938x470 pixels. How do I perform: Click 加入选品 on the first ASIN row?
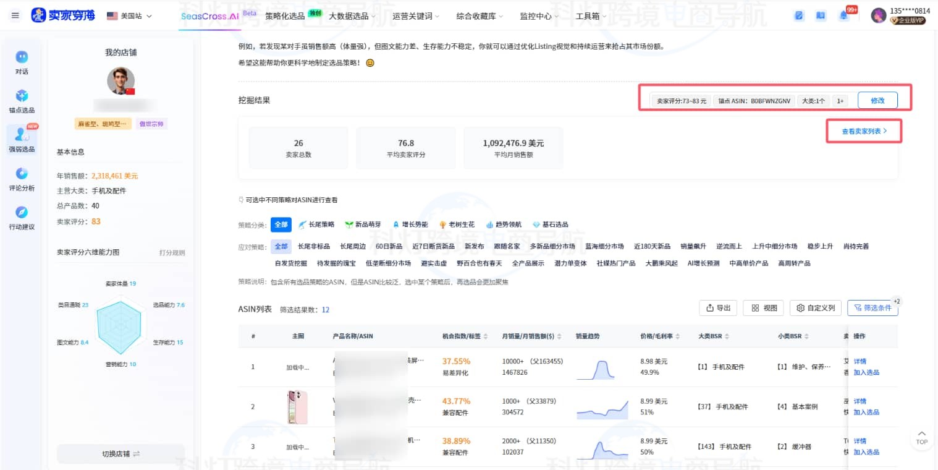[866, 372]
